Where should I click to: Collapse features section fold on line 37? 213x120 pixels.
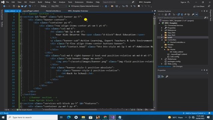pyautogui.click(x=21, y=103)
